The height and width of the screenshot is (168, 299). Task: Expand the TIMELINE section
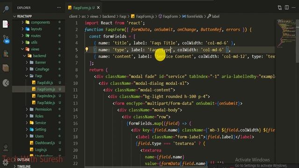click(24, 166)
